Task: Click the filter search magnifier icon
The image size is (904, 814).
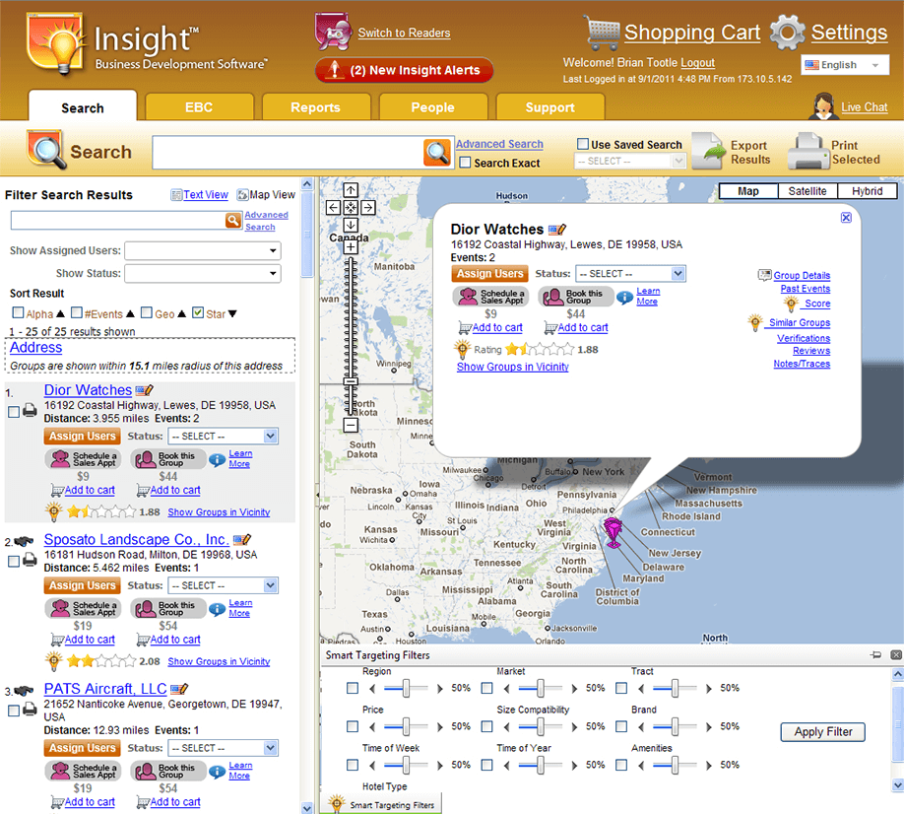Action: pos(233,220)
